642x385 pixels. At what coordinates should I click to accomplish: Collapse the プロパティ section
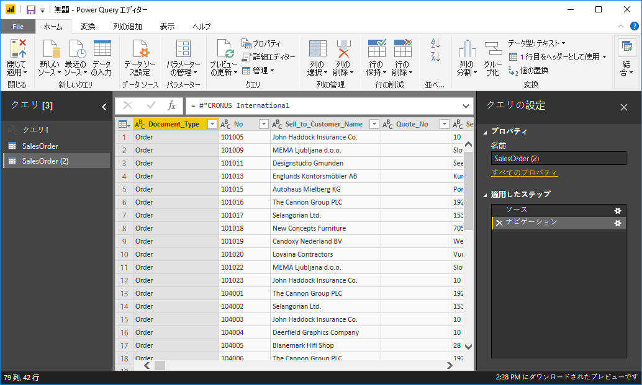coord(485,132)
